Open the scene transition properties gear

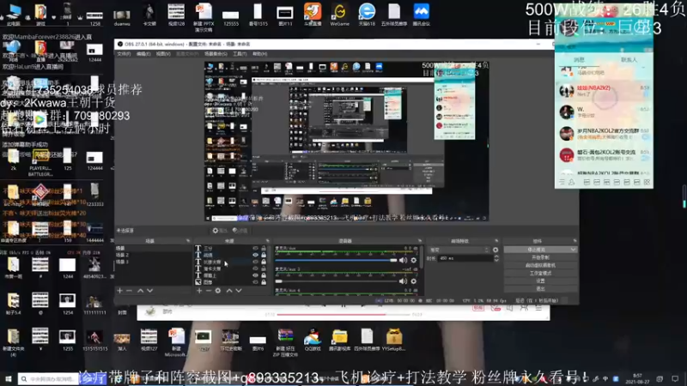pyautogui.click(x=495, y=250)
